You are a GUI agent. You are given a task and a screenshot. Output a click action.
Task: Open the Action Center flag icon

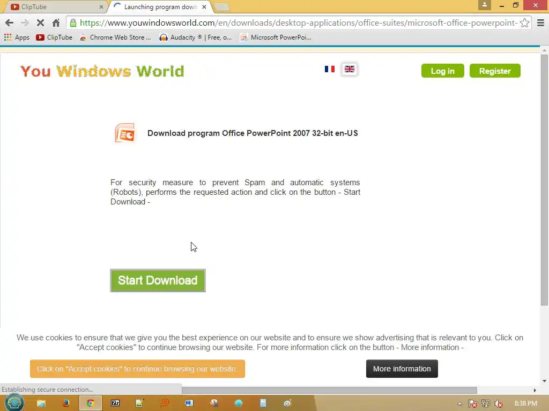[x=472, y=404]
